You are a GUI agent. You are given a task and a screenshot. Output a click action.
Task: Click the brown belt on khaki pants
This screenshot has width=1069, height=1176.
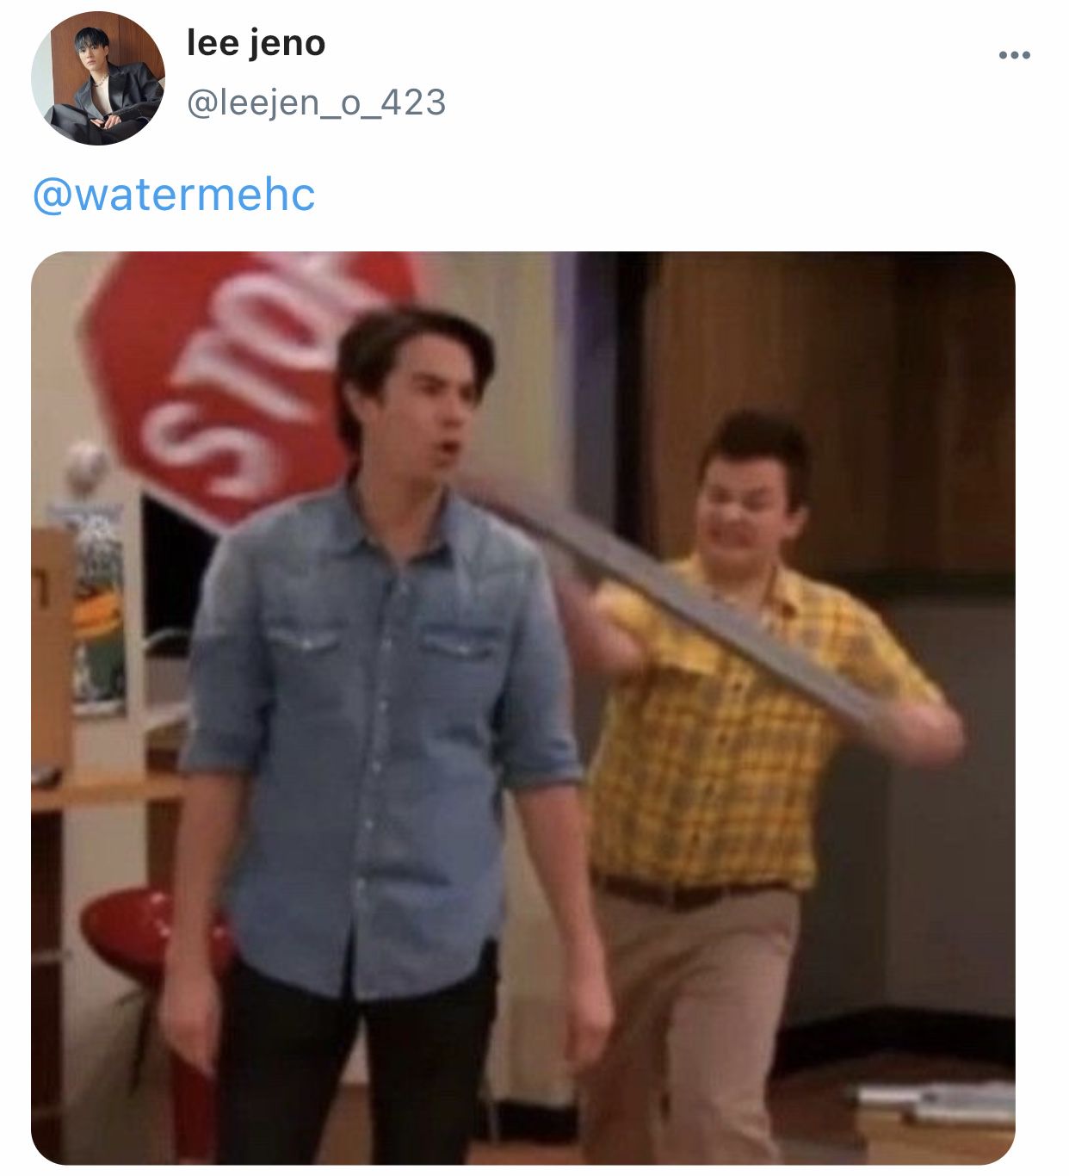[x=689, y=891]
